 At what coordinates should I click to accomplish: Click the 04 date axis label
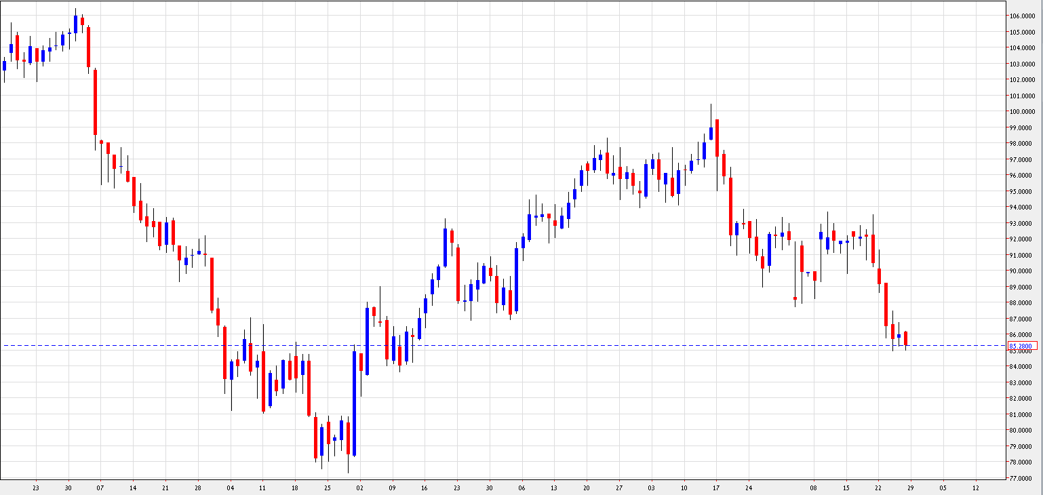(x=231, y=488)
